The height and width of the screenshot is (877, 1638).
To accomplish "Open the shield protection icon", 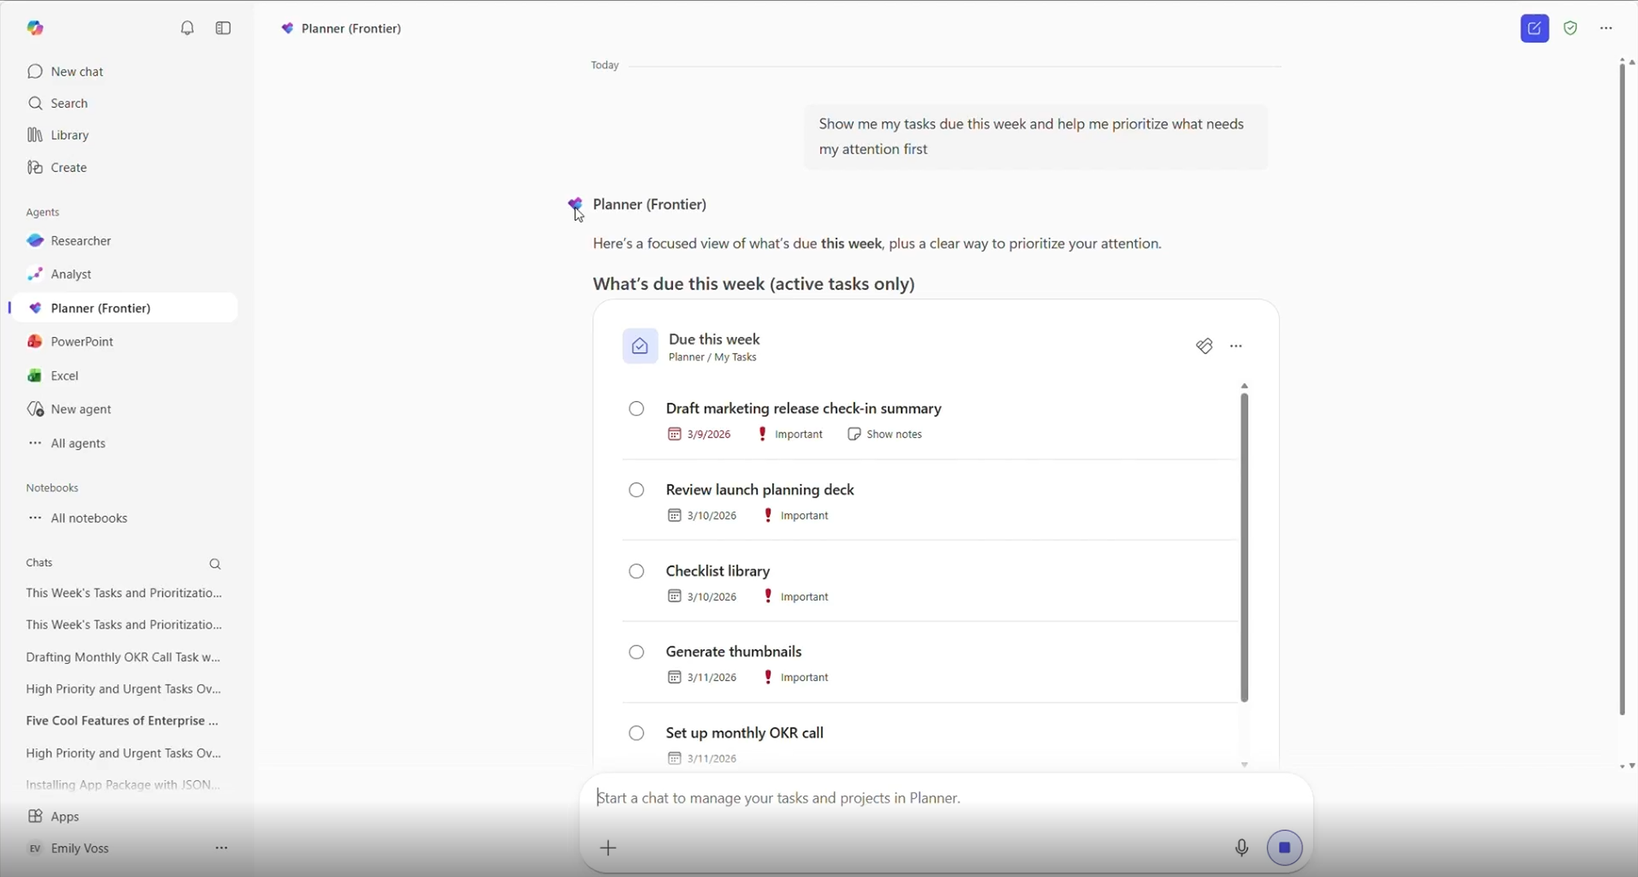I will pyautogui.click(x=1571, y=28).
